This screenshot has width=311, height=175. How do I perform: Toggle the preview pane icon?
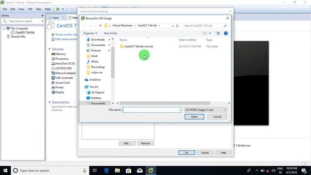click(x=218, y=33)
